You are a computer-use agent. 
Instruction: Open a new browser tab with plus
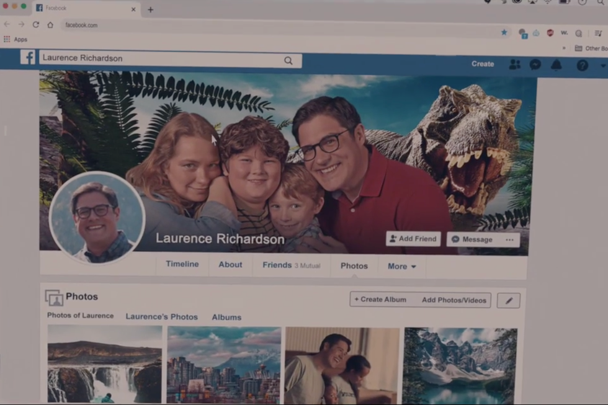(150, 10)
